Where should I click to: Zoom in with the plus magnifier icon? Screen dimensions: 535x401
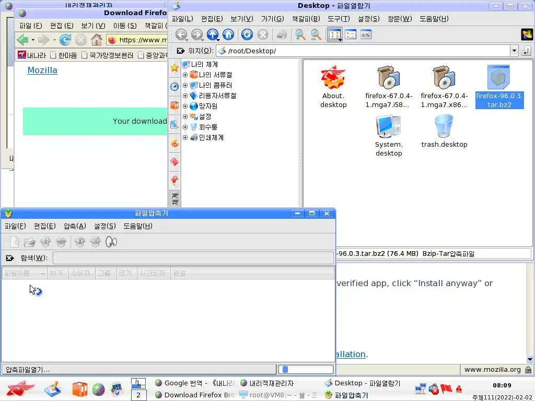(x=300, y=34)
